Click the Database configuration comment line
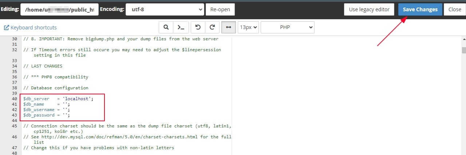 [x=56, y=88]
